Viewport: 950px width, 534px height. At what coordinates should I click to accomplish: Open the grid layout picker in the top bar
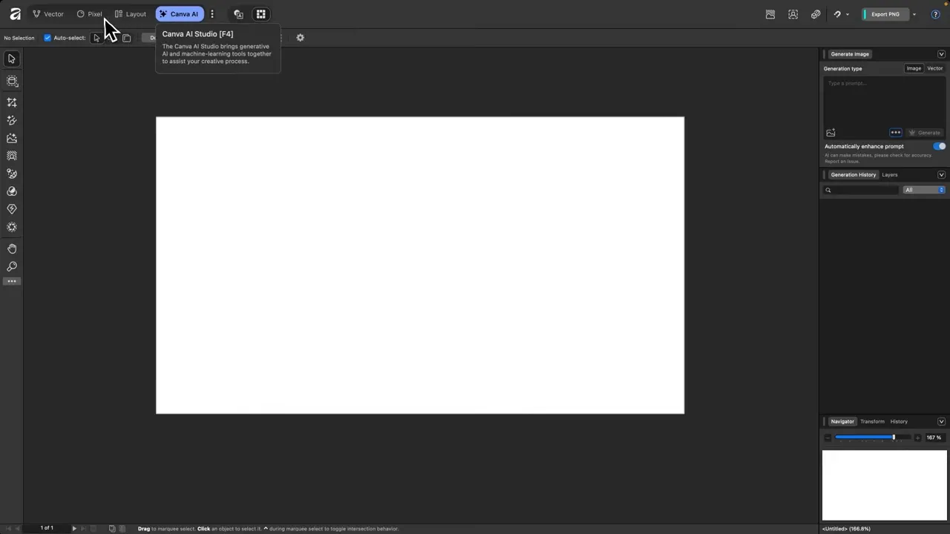(x=261, y=13)
